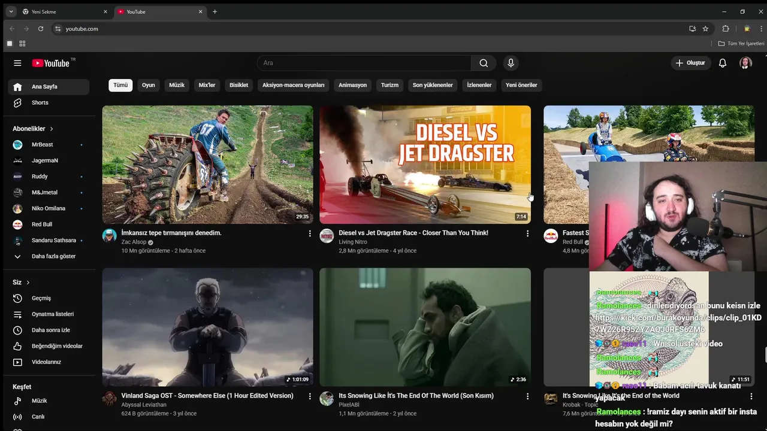Expand the Abonelikler section chevron

pos(52,129)
